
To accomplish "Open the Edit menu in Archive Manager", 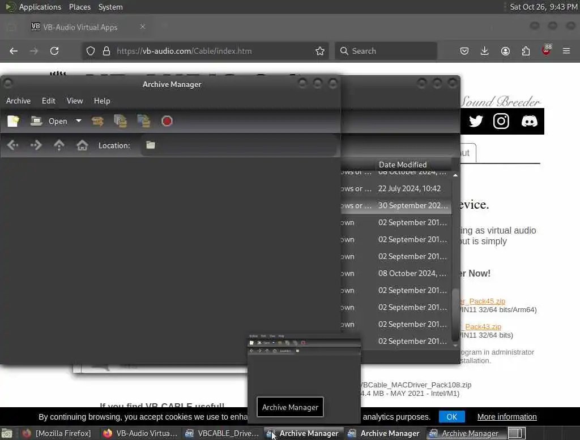I will (49, 101).
